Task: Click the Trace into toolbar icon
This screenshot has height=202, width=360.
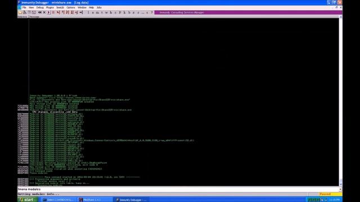Action: [67, 12]
